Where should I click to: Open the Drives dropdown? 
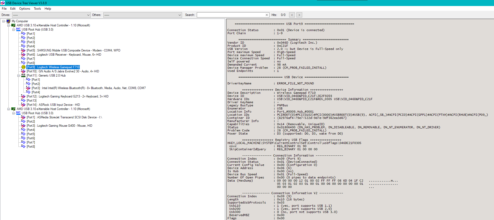point(51,15)
